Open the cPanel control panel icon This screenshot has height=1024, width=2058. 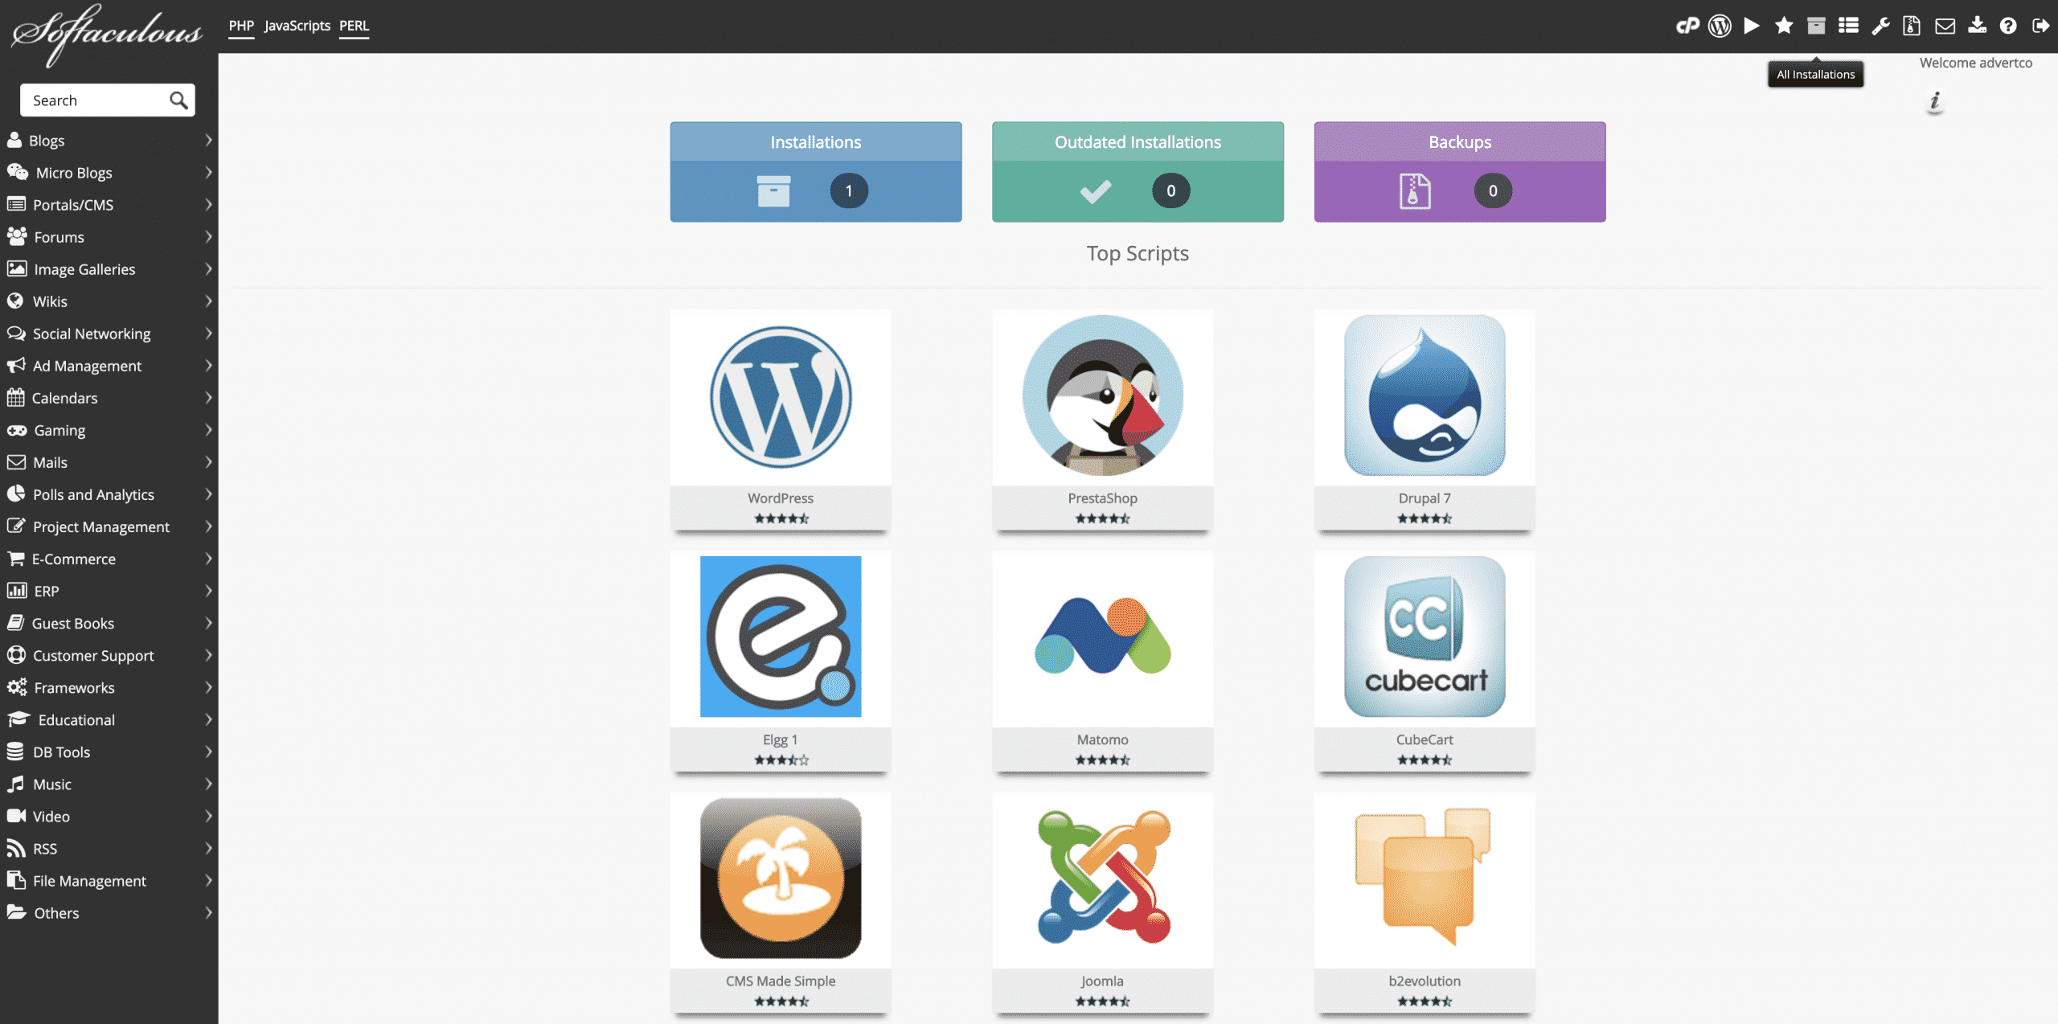1687,26
